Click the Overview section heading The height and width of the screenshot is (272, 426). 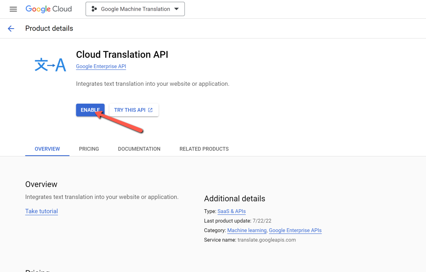41,184
